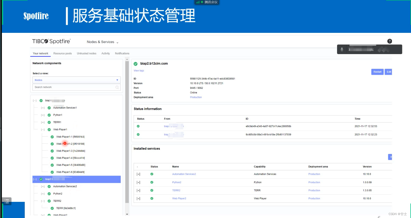Open Web Player2 service link
This screenshot has width=411, height=218.
pyautogui.click(x=179, y=198)
